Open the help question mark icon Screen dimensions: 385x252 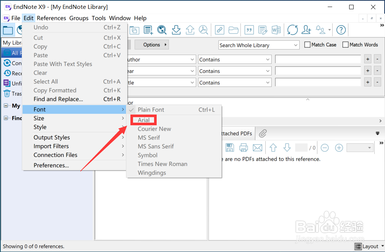pos(341,30)
